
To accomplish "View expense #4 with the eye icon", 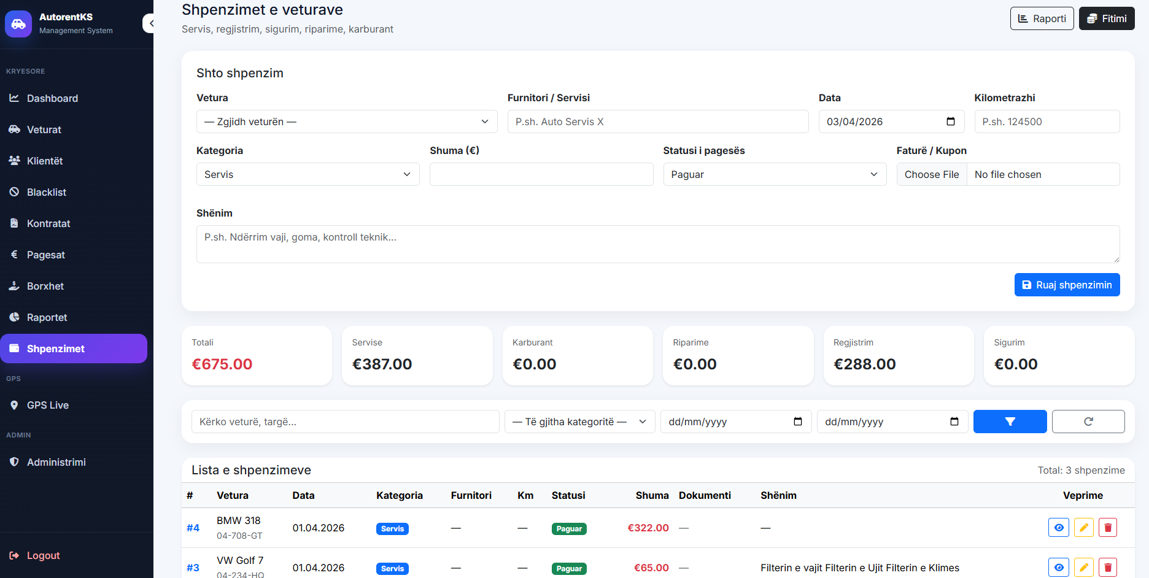I will pyautogui.click(x=1059, y=528).
